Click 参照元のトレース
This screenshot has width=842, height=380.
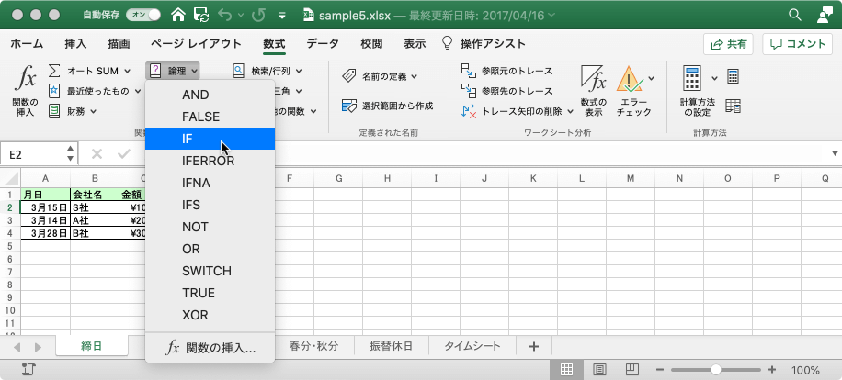tap(506, 71)
